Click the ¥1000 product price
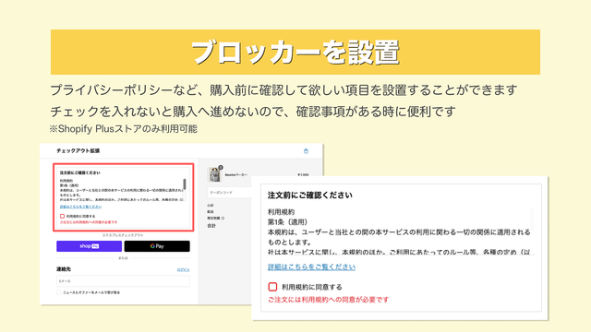The image size is (591, 332). (x=303, y=175)
